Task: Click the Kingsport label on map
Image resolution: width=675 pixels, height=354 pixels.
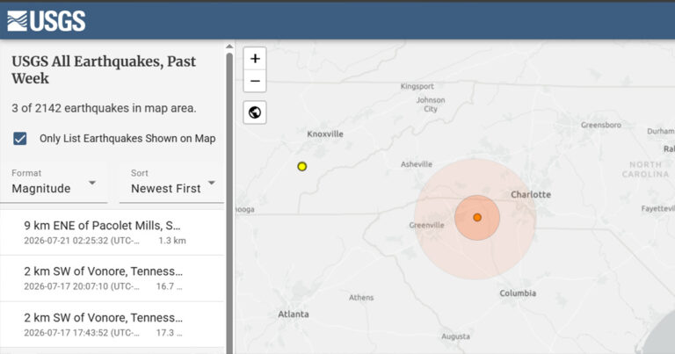Action: coord(417,86)
